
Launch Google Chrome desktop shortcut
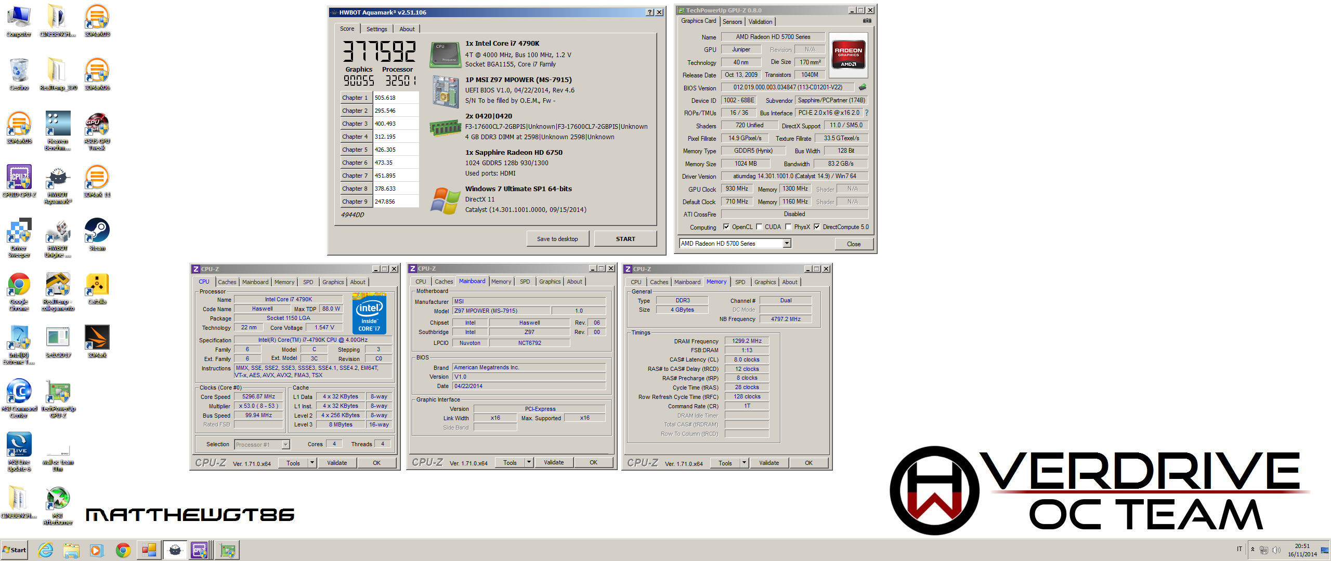pyautogui.click(x=19, y=291)
